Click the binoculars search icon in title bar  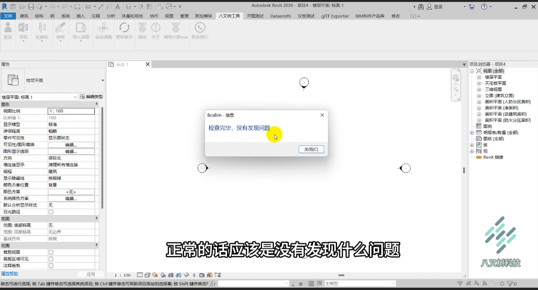421,7
